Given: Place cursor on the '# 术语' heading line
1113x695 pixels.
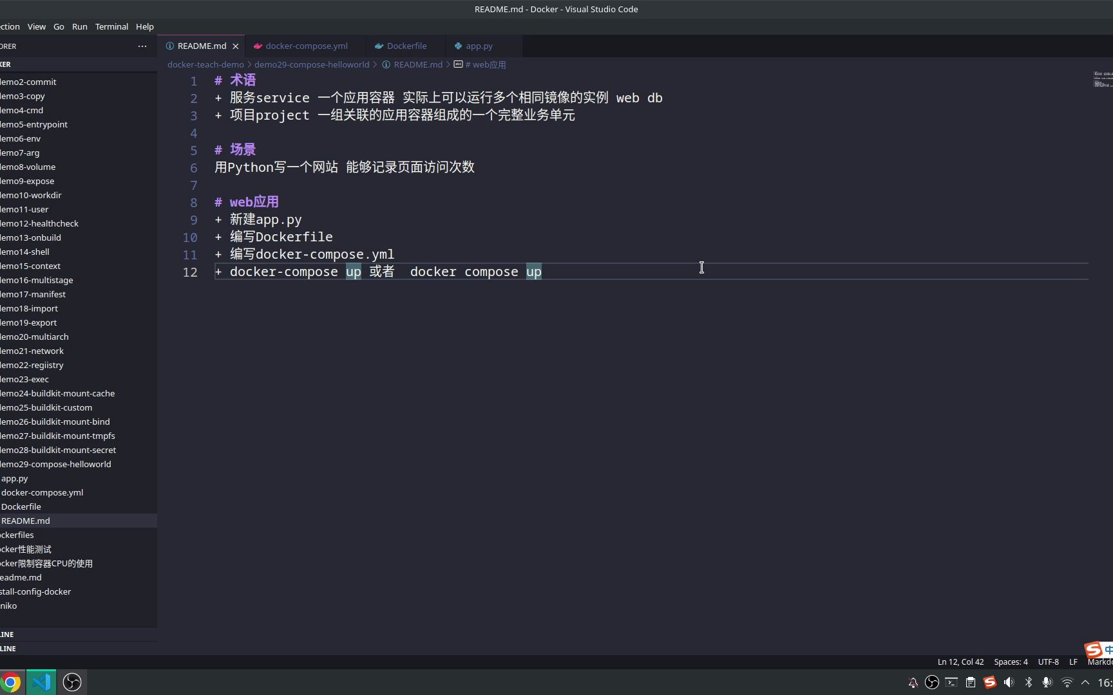Looking at the screenshot, I should 235,80.
